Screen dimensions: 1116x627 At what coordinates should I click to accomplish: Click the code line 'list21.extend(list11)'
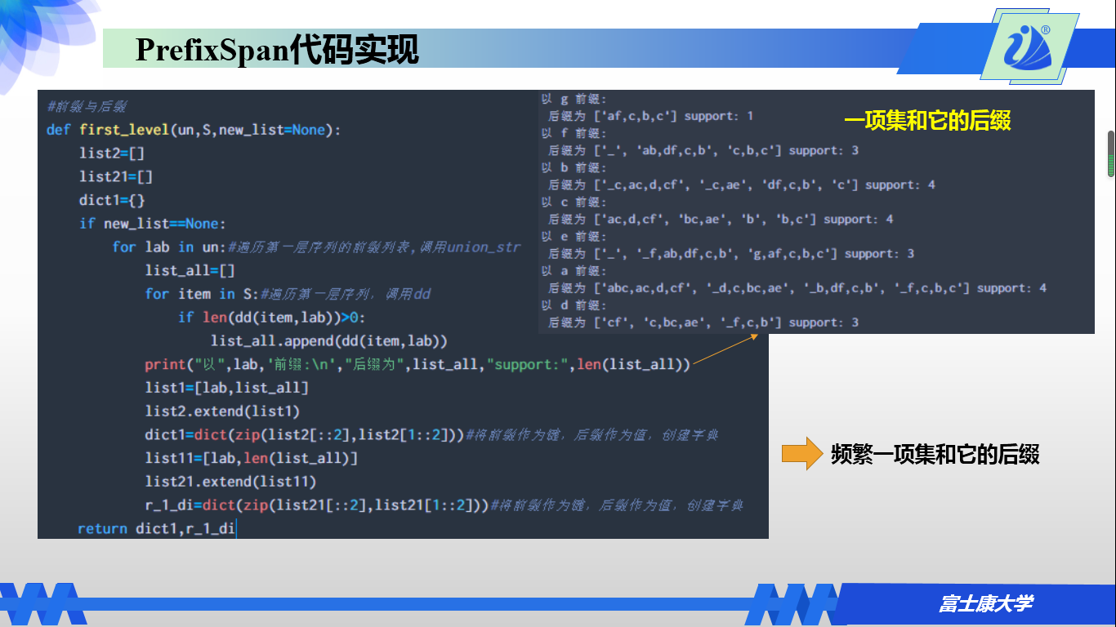(230, 482)
